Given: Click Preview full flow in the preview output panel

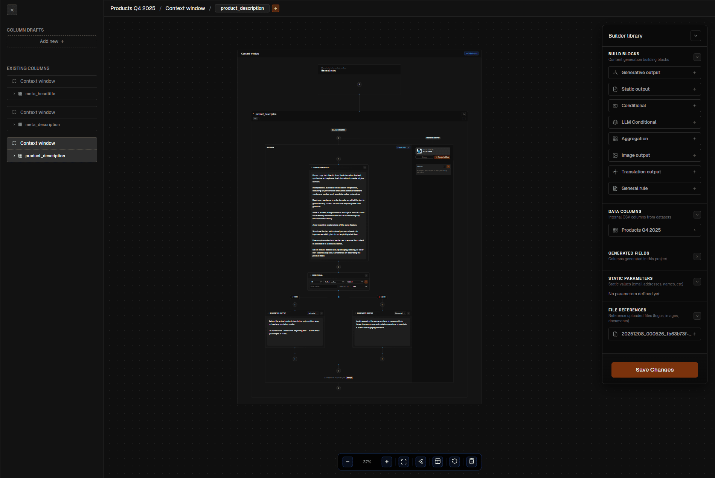Looking at the screenshot, I should coord(443,157).
